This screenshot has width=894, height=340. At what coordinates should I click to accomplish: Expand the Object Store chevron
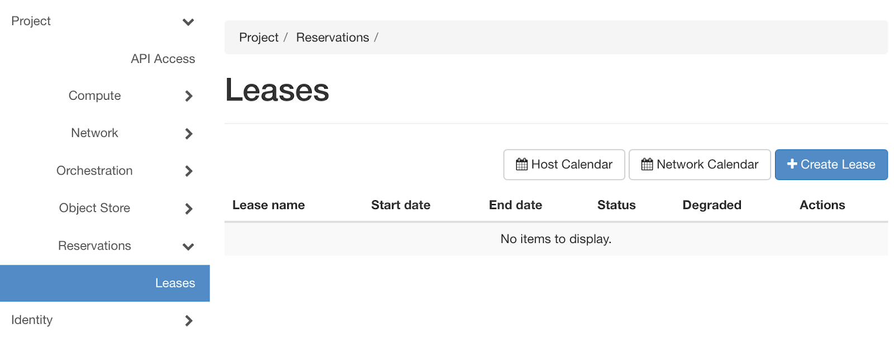pyautogui.click(x=189, y=209)
